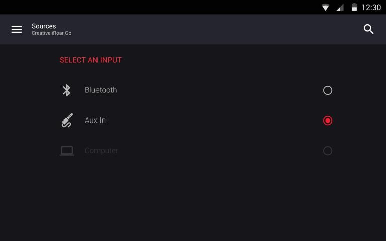
Task: Select the Bluetooth radio button
Action: pyautogui.click(x=328, y=90)
